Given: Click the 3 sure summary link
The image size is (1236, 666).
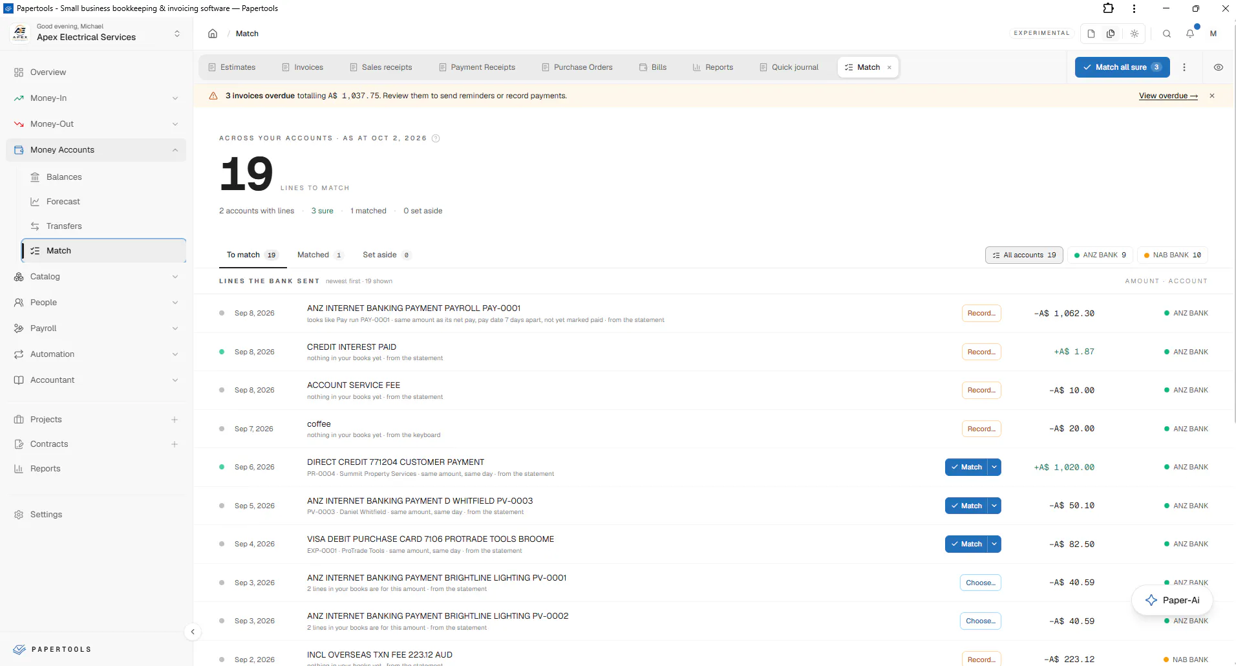Looking at the screenshot, I should pos(322,211).
